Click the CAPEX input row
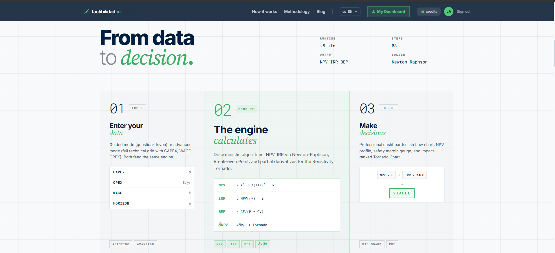The width and height of the screenshot is (555, 253). click(152, 172)
